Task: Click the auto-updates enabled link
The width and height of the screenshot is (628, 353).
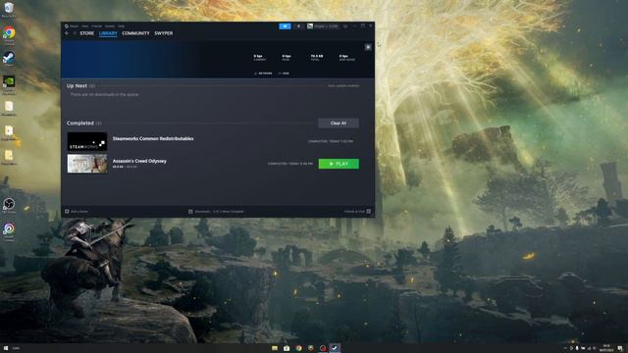Action: (343, 85)
